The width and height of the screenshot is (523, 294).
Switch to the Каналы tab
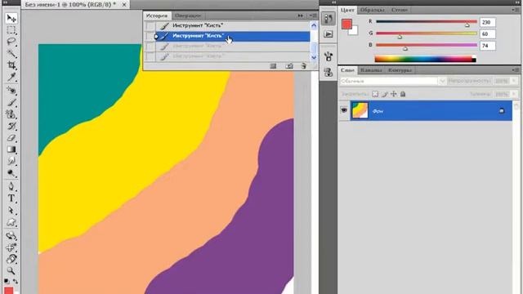(x=371, y=70)
